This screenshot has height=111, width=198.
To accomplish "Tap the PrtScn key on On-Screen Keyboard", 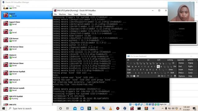I will pos(181,73).
